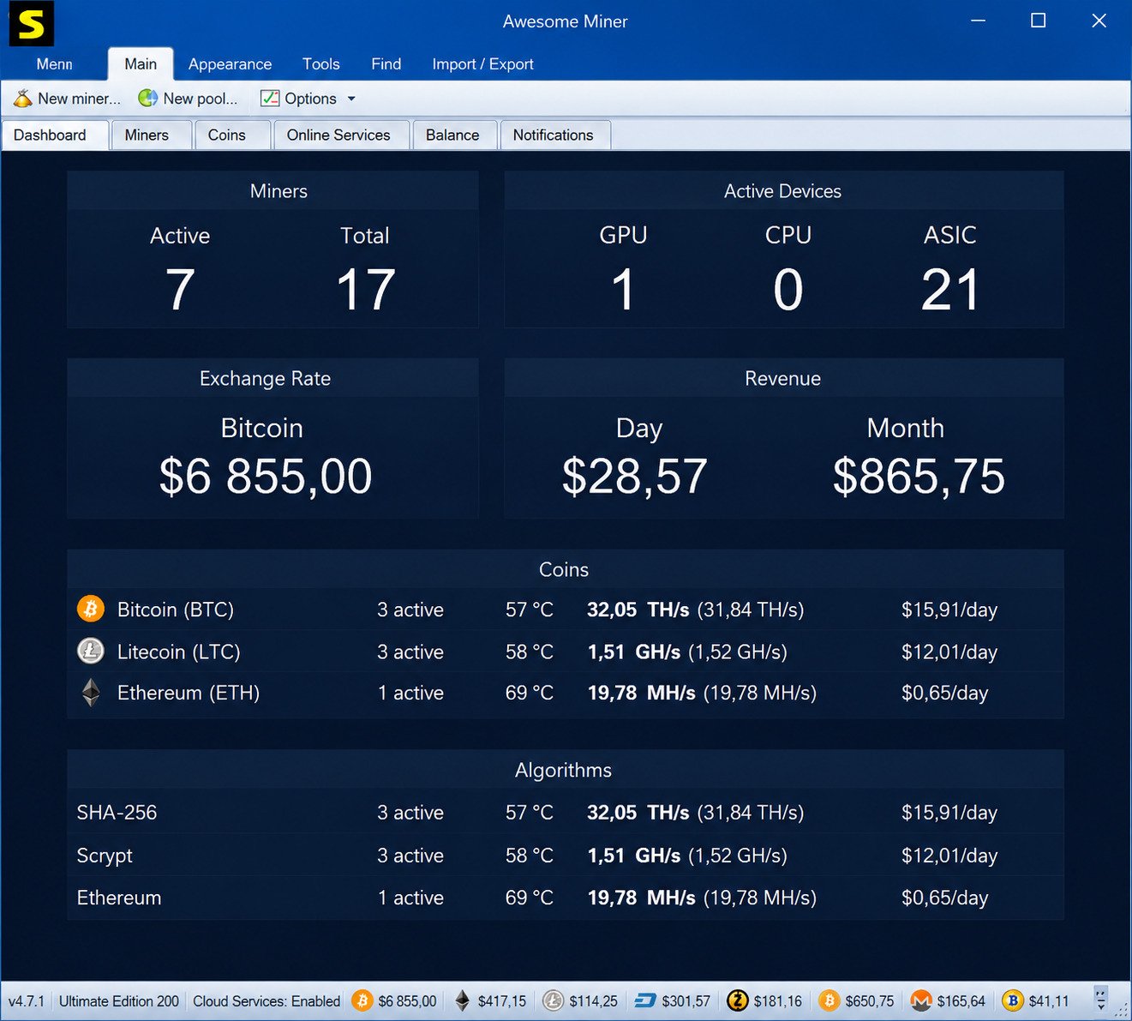Select the Dashboard tab
The width and height of the screenshot is (1132, 1021).
pyautogui.click(x=55, y=135)
